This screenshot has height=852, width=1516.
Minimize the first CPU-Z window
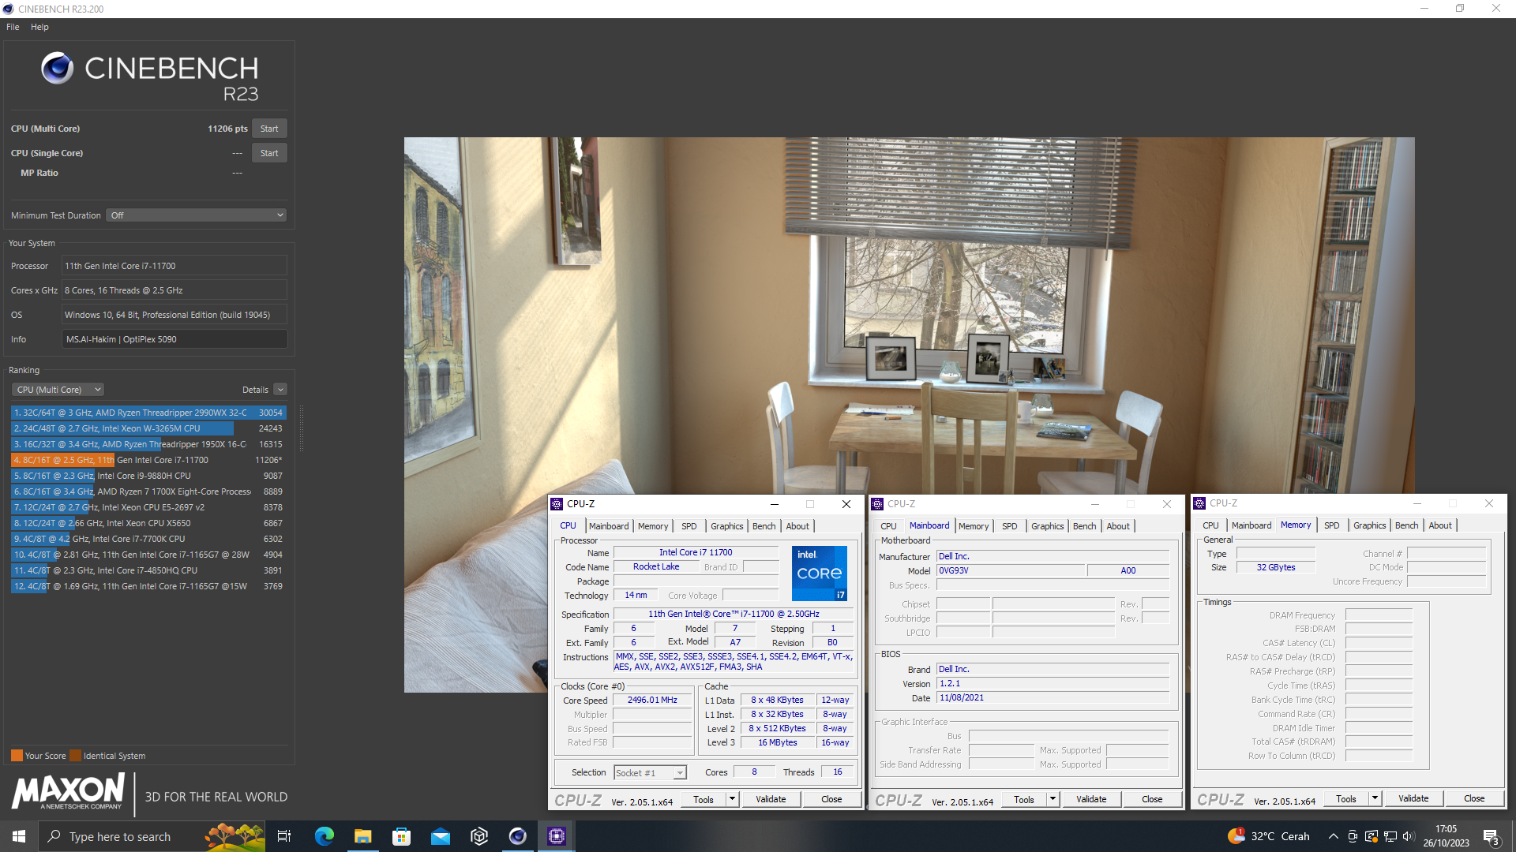click(775, 504)
